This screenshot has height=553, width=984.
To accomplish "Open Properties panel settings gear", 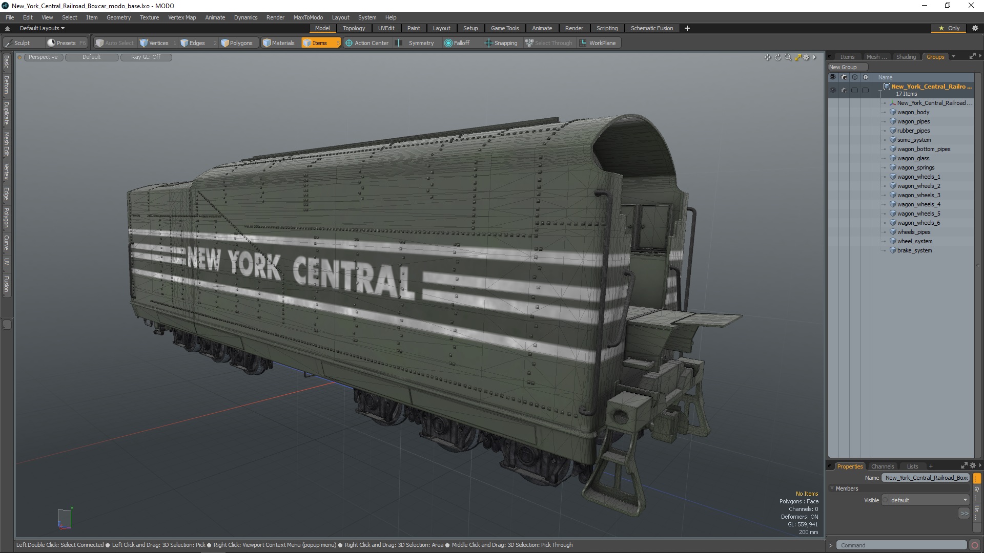I will [x=972, y=466].
